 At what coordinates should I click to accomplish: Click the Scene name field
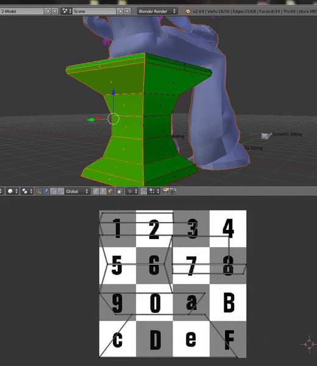[x=94, y=11]
